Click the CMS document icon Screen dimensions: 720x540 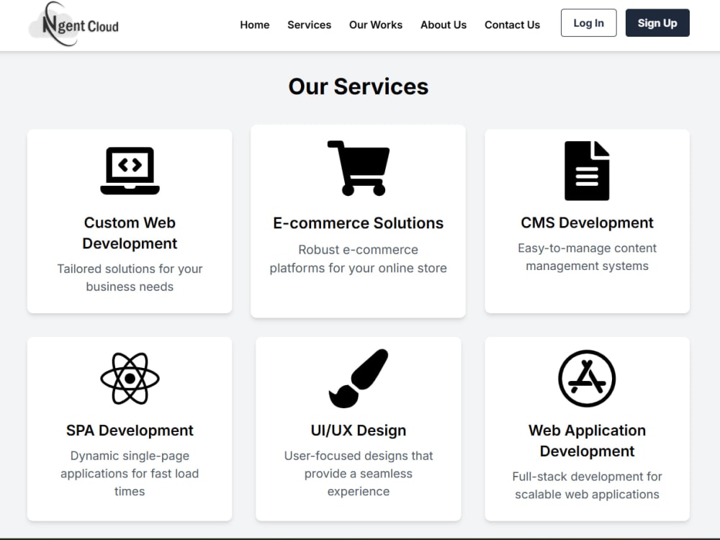587,171
